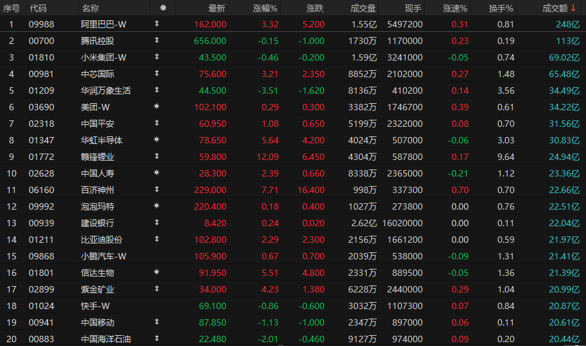This screenshot has width=586, height=346.
Task: Click the 涨跌 column header
Action: [314, 8]
